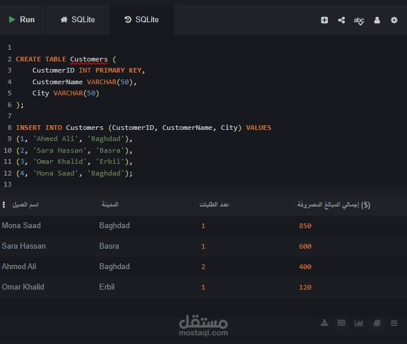Click line number 1 in the gutter

[x=9, y=47]
